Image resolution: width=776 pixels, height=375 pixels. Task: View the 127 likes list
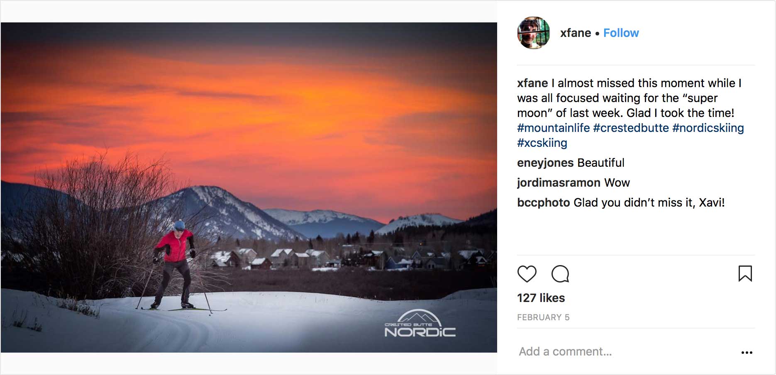pos(541,298)
